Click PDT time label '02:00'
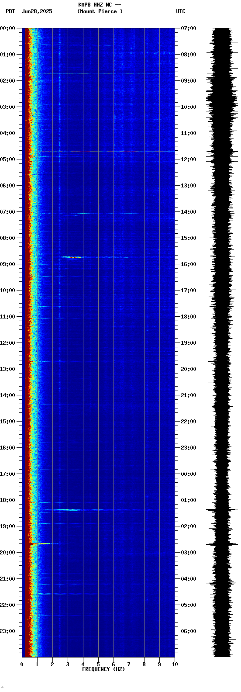The width and height of the screenshot is (241, 692). point(7,81)
